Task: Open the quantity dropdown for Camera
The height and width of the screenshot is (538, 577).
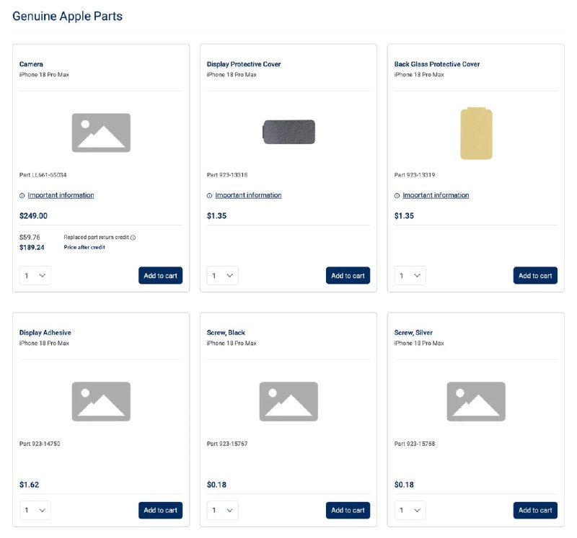Action: [35, 276]
